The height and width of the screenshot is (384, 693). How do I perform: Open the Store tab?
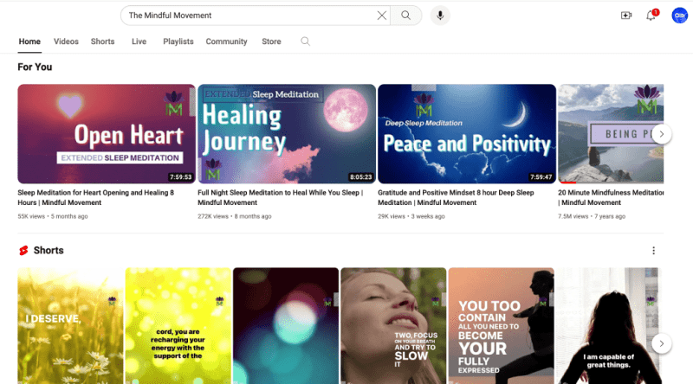(x=271, y=42)
